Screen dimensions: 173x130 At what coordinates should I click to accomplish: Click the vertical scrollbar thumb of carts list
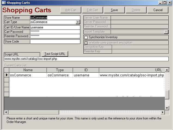coord(167,95)
